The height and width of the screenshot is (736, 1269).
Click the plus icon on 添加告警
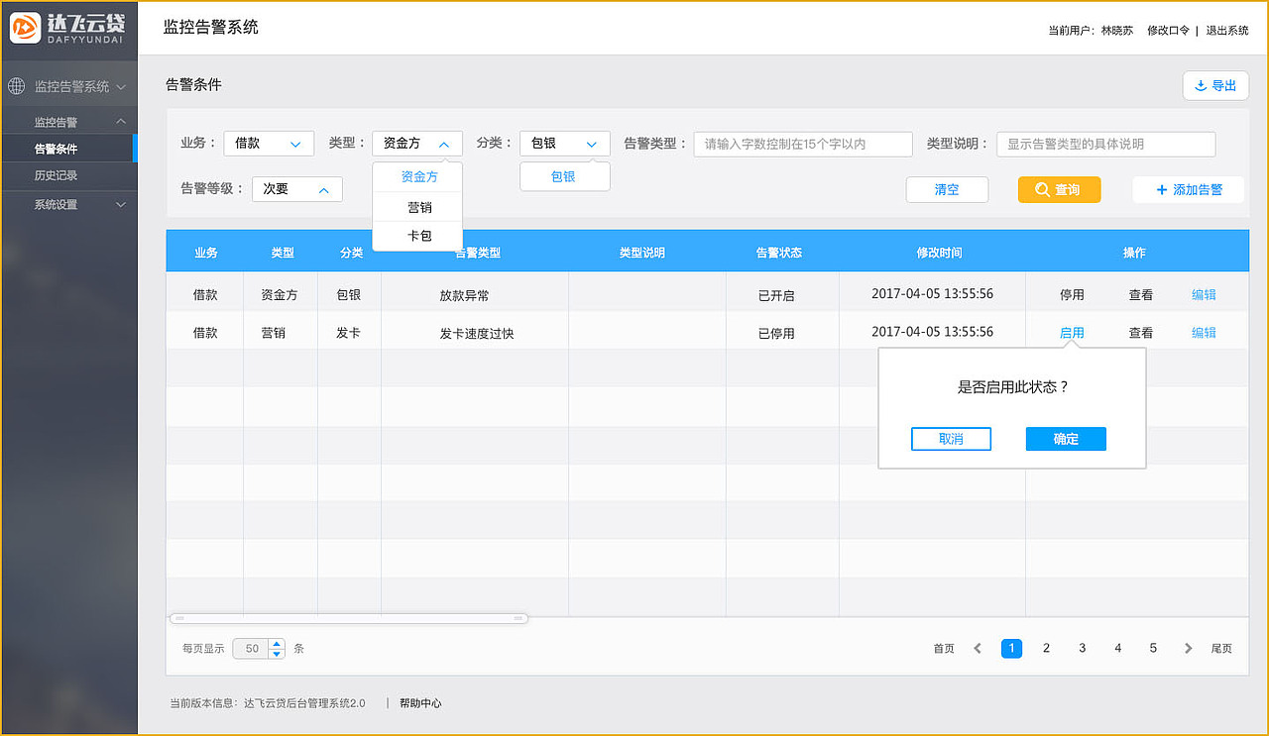coord(1162,188)
